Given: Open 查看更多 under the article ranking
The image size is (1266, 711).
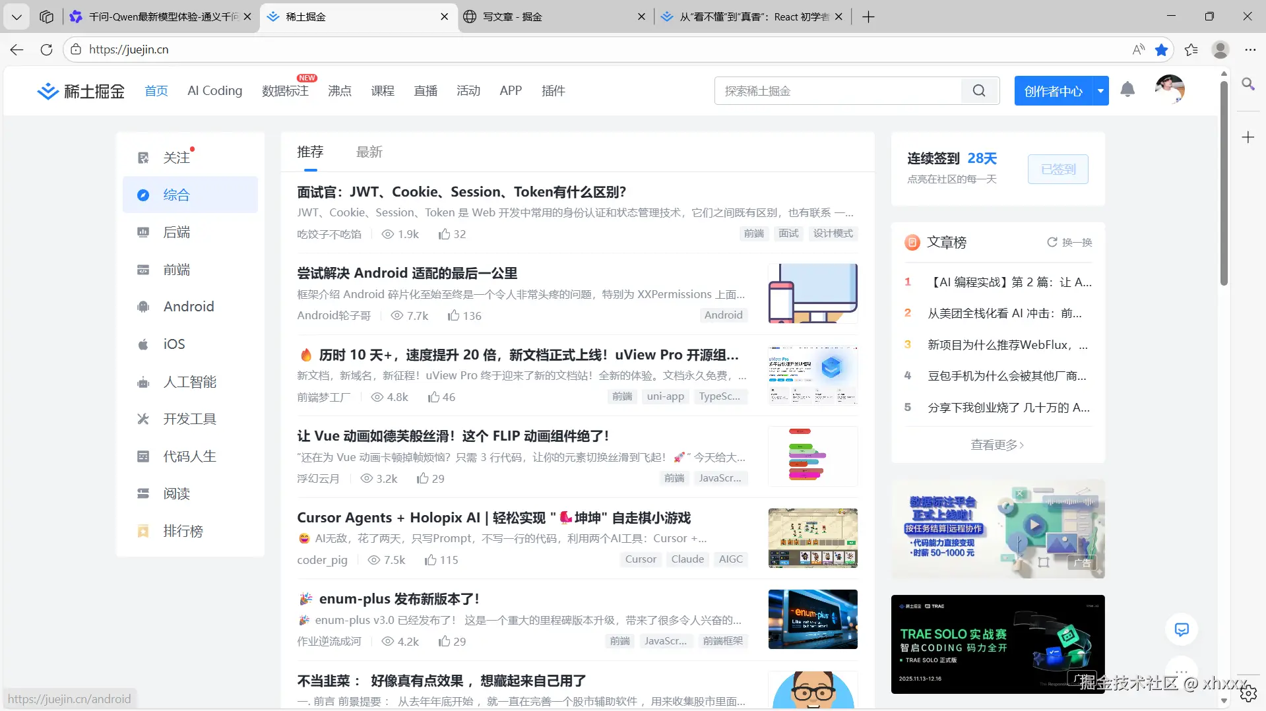Looking at the screenshot, I should [997, 445].
